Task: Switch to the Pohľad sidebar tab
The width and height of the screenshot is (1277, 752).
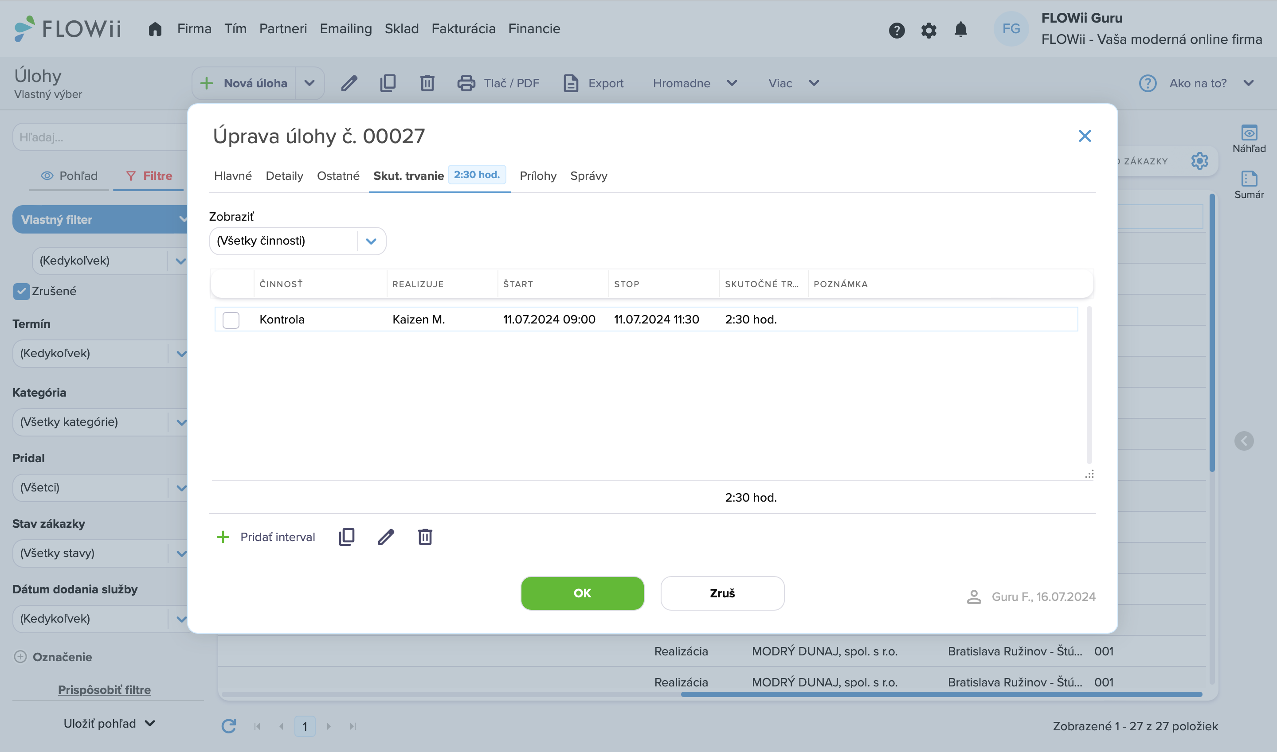Action: [x=69, y=176]
